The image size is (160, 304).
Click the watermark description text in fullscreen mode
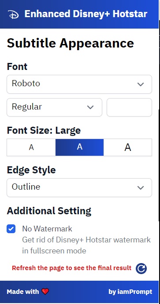pyautogui.click(x=86, y=245)
